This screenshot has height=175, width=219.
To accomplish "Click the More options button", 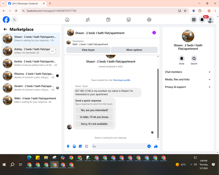I will (x=134, y=50).
